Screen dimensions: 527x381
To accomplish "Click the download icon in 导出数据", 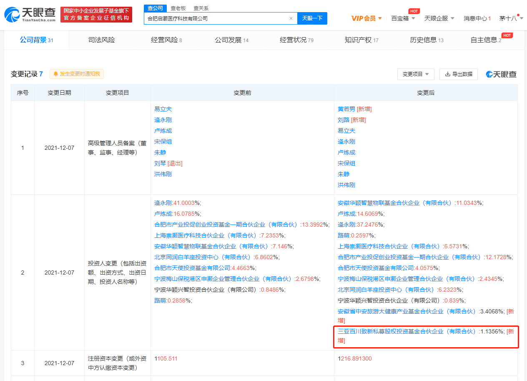I will pyautogui.click(x=448, y=74).
